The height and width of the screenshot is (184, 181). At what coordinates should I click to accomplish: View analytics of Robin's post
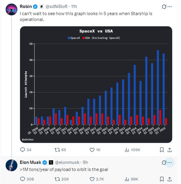[127, 150]
